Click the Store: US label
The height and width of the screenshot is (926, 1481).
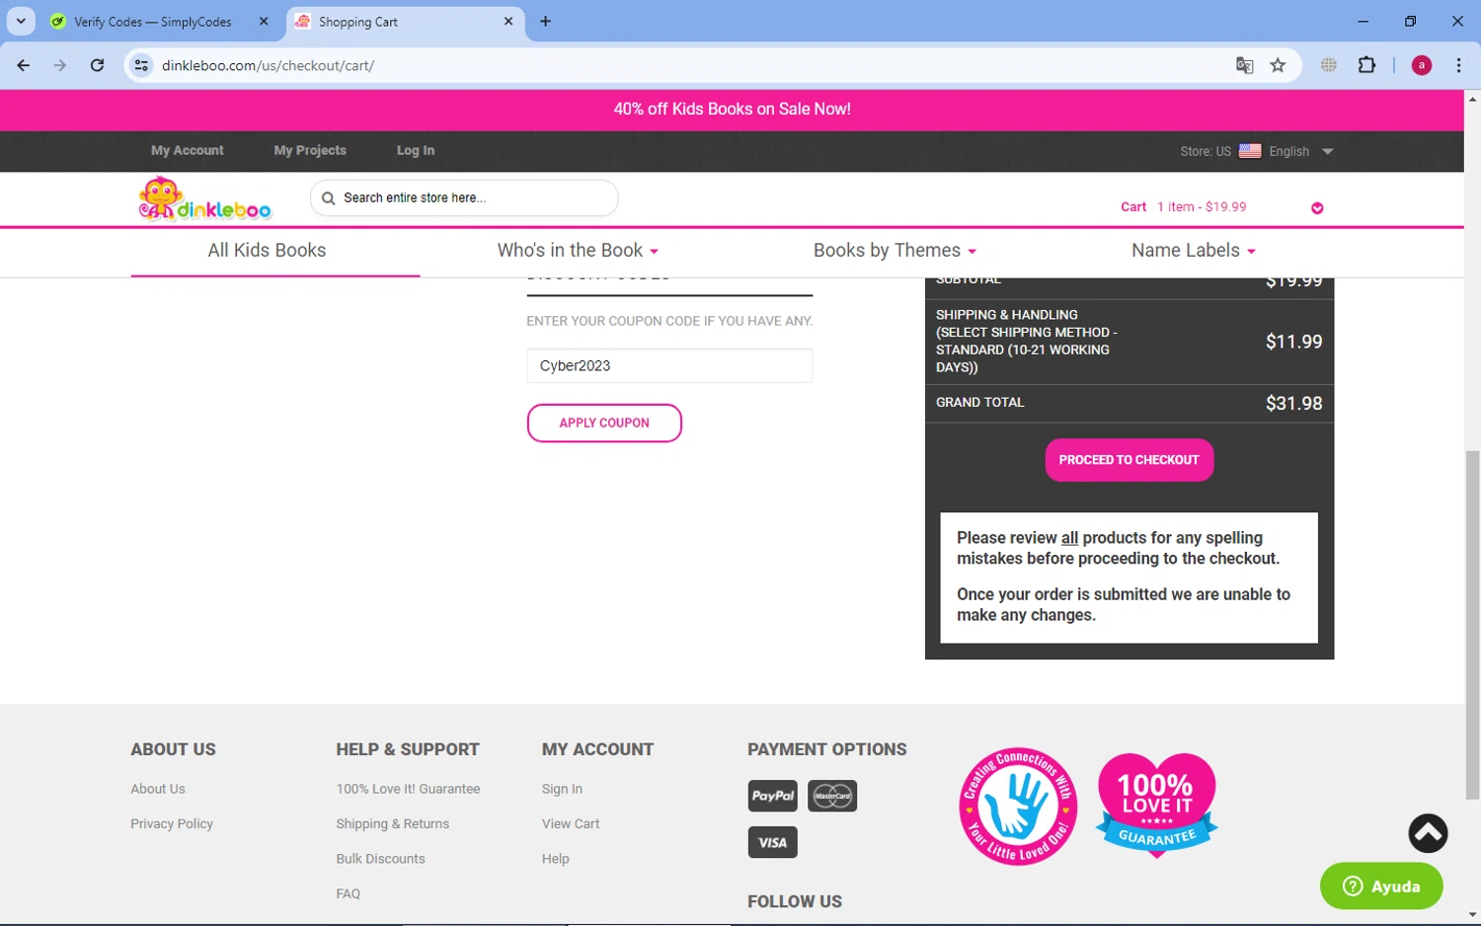click(x=1206, y=151)
